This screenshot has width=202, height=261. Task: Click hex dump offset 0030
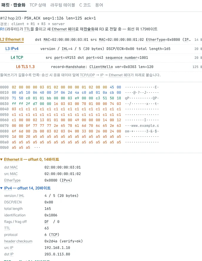point(4,103)
